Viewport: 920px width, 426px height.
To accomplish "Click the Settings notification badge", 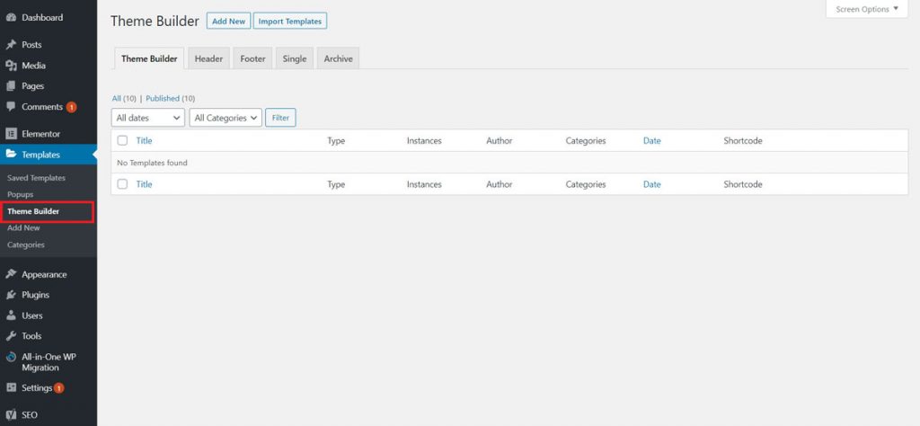I will pos(58,388).
